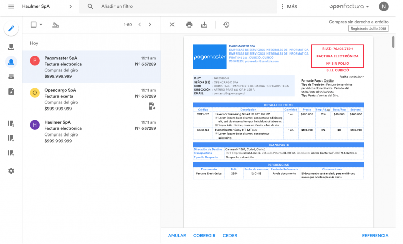
Task: Click the pagomaster logo in invoice
Action: [210, 57]
